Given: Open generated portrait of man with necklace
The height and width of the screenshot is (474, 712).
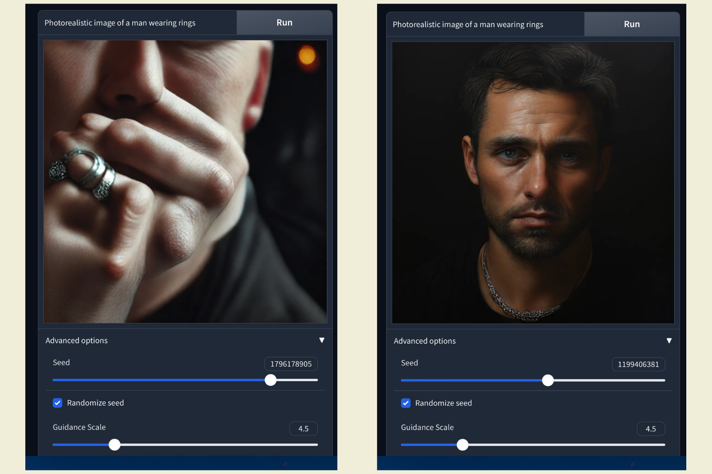Looking at the screenshot, I should [x=533, y=182].
